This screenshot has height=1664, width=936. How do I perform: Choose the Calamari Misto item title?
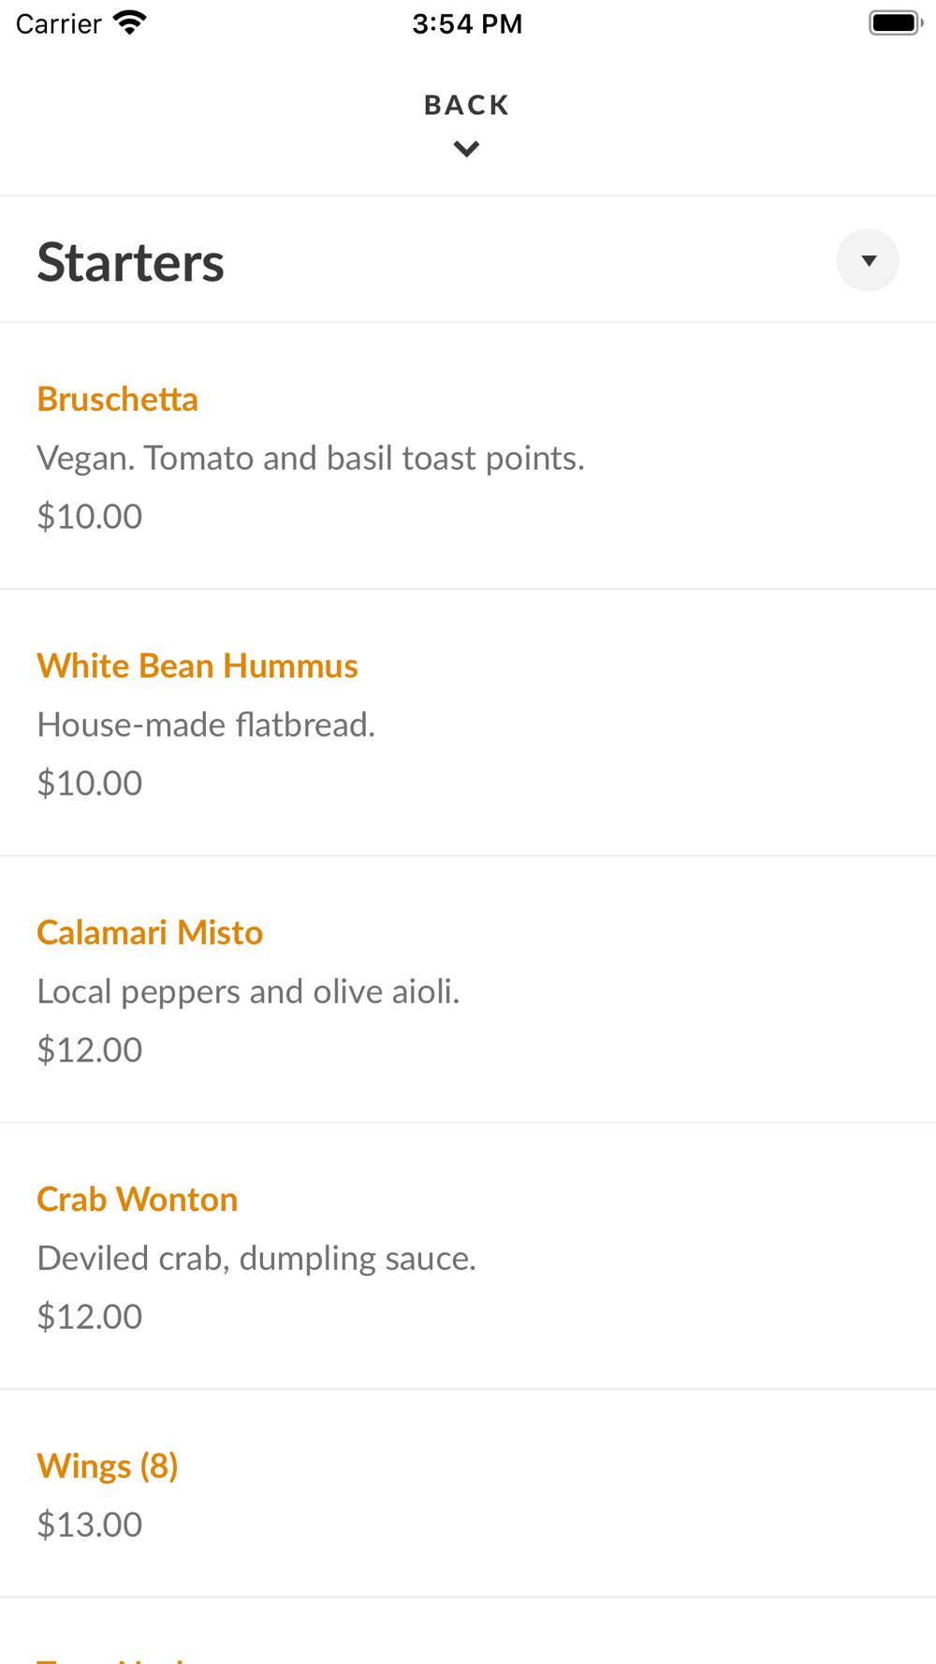(x=150, y=933)
